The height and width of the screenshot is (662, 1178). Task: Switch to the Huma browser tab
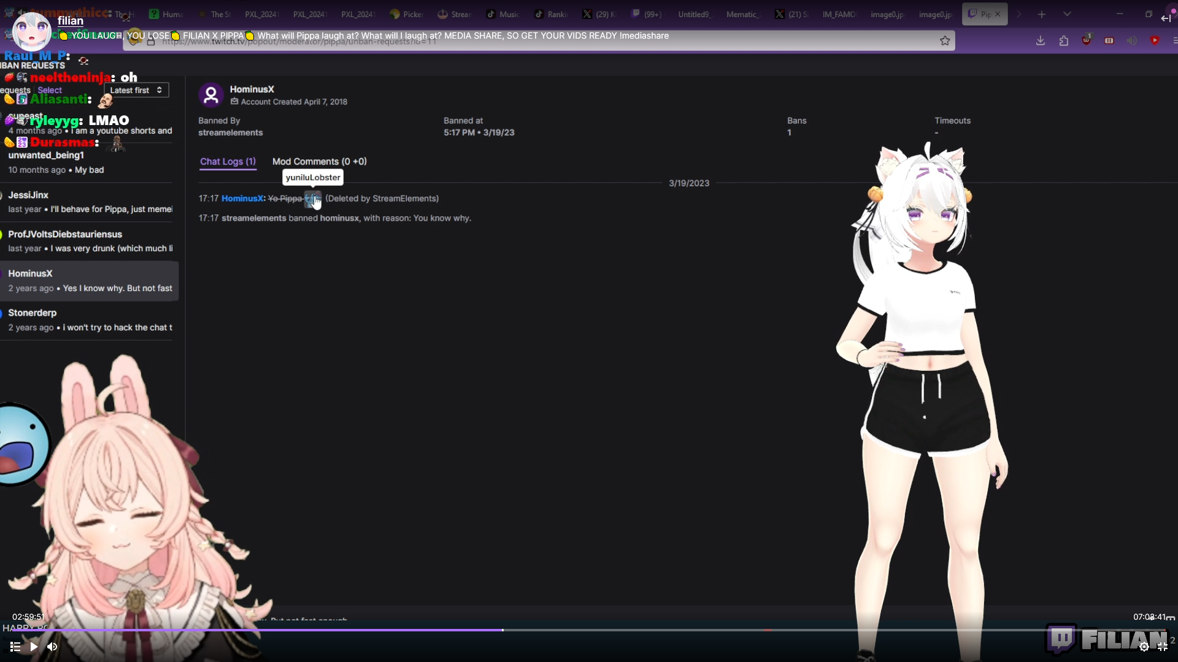click(166, 14)
